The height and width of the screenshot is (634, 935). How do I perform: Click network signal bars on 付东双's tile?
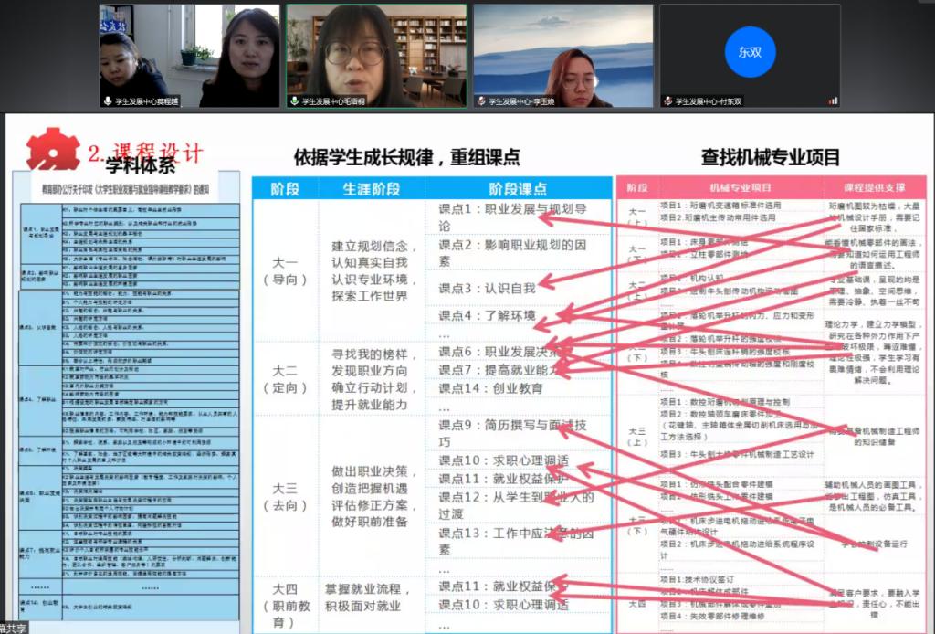pos(832,101)
